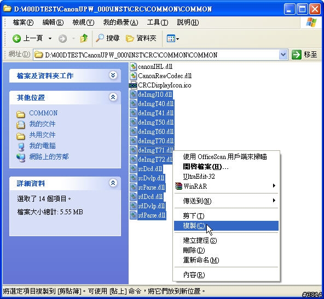Image resolution: width=324 pixels, height=299 pixels.
Task: Choose Properties (內容) in context menu
Action: click(226, 275)
